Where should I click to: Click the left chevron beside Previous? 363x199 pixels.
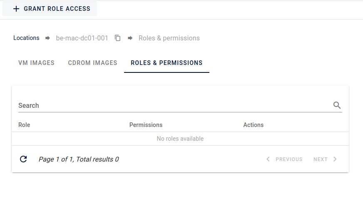268,159
